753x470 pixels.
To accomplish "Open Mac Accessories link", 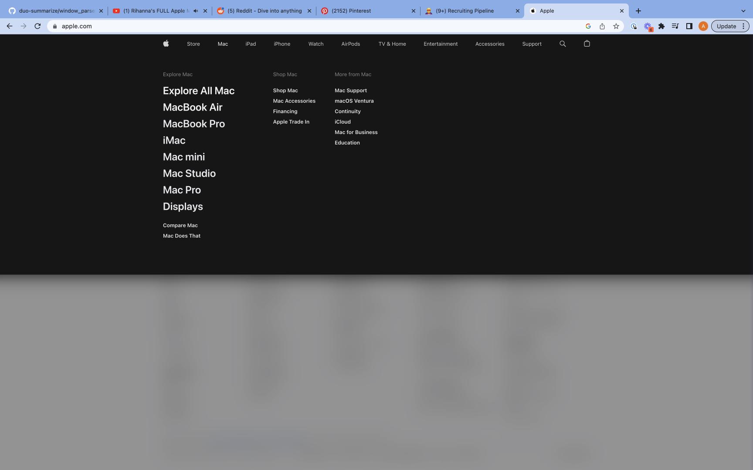I will pyautogui.click(x=294, y=101).
